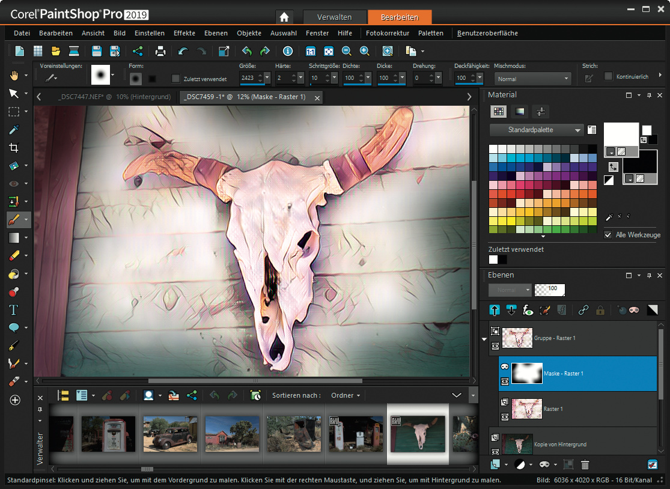Uncheck the Alle Werkzeuge checkbox
Viewport: 670px width, 489px height.
[x=608, y=235]
